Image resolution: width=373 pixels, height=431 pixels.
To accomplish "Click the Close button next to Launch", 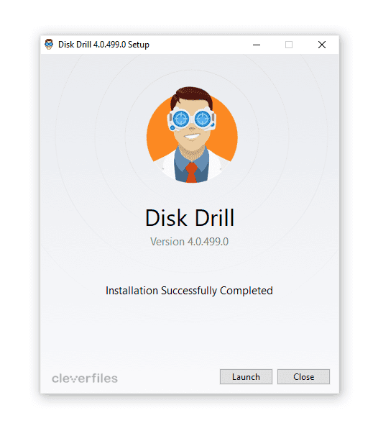I will pos(303,376).
